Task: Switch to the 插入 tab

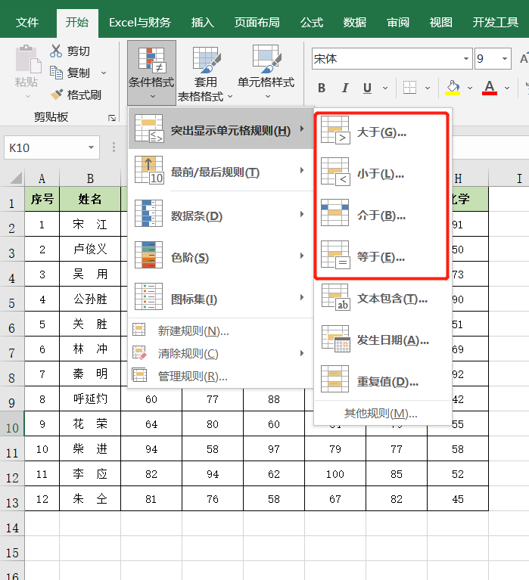Action: (x=203, y=23)
